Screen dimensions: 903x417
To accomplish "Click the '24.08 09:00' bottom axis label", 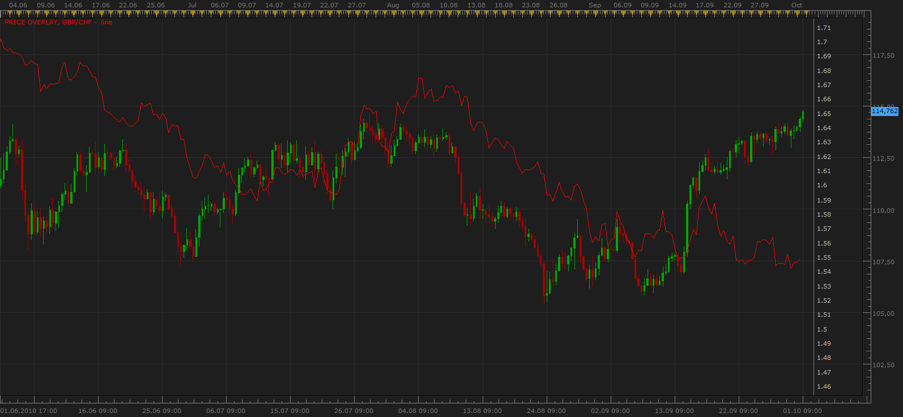I will (546, 411).
